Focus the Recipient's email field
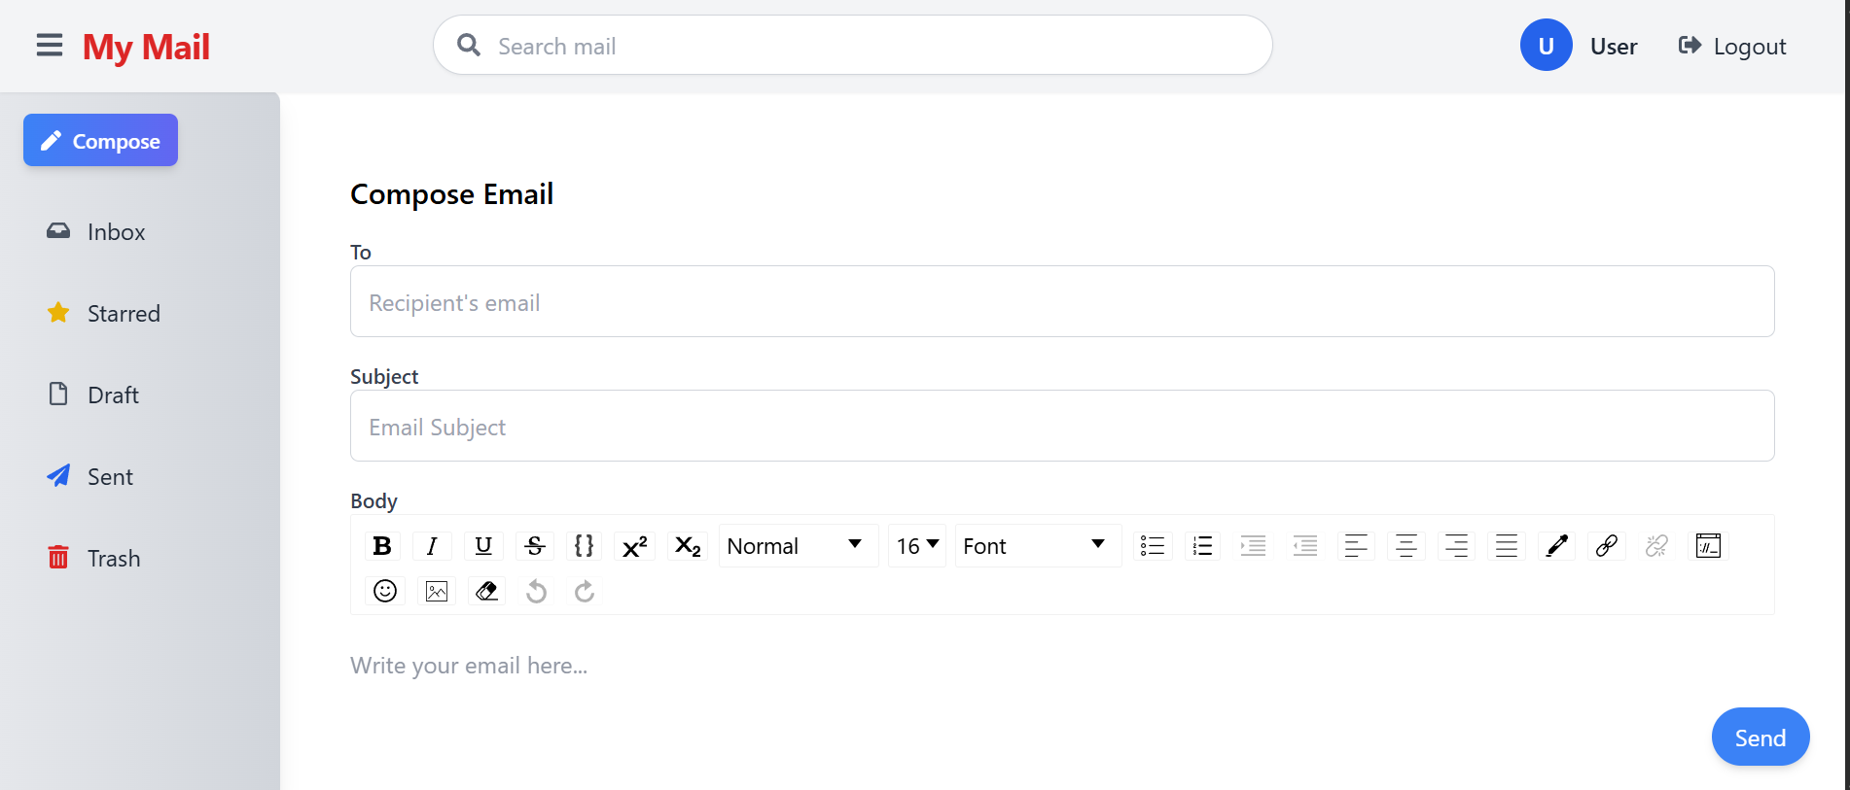 click(1062, 302)
